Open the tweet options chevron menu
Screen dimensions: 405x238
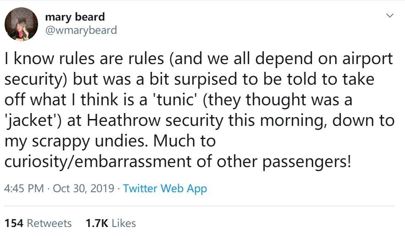click(x=390, y=16)
